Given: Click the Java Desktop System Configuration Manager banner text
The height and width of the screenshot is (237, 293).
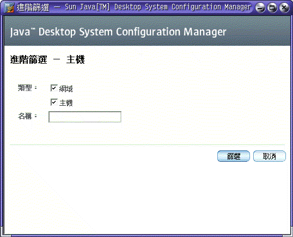Looking at the screenshot, I should coord(118,32).
